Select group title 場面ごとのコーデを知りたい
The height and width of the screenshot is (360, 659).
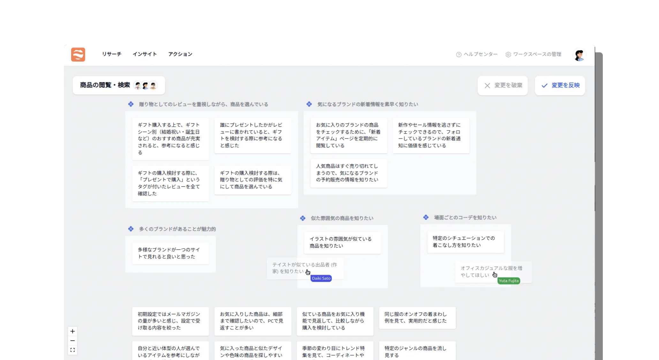(465, 218)
